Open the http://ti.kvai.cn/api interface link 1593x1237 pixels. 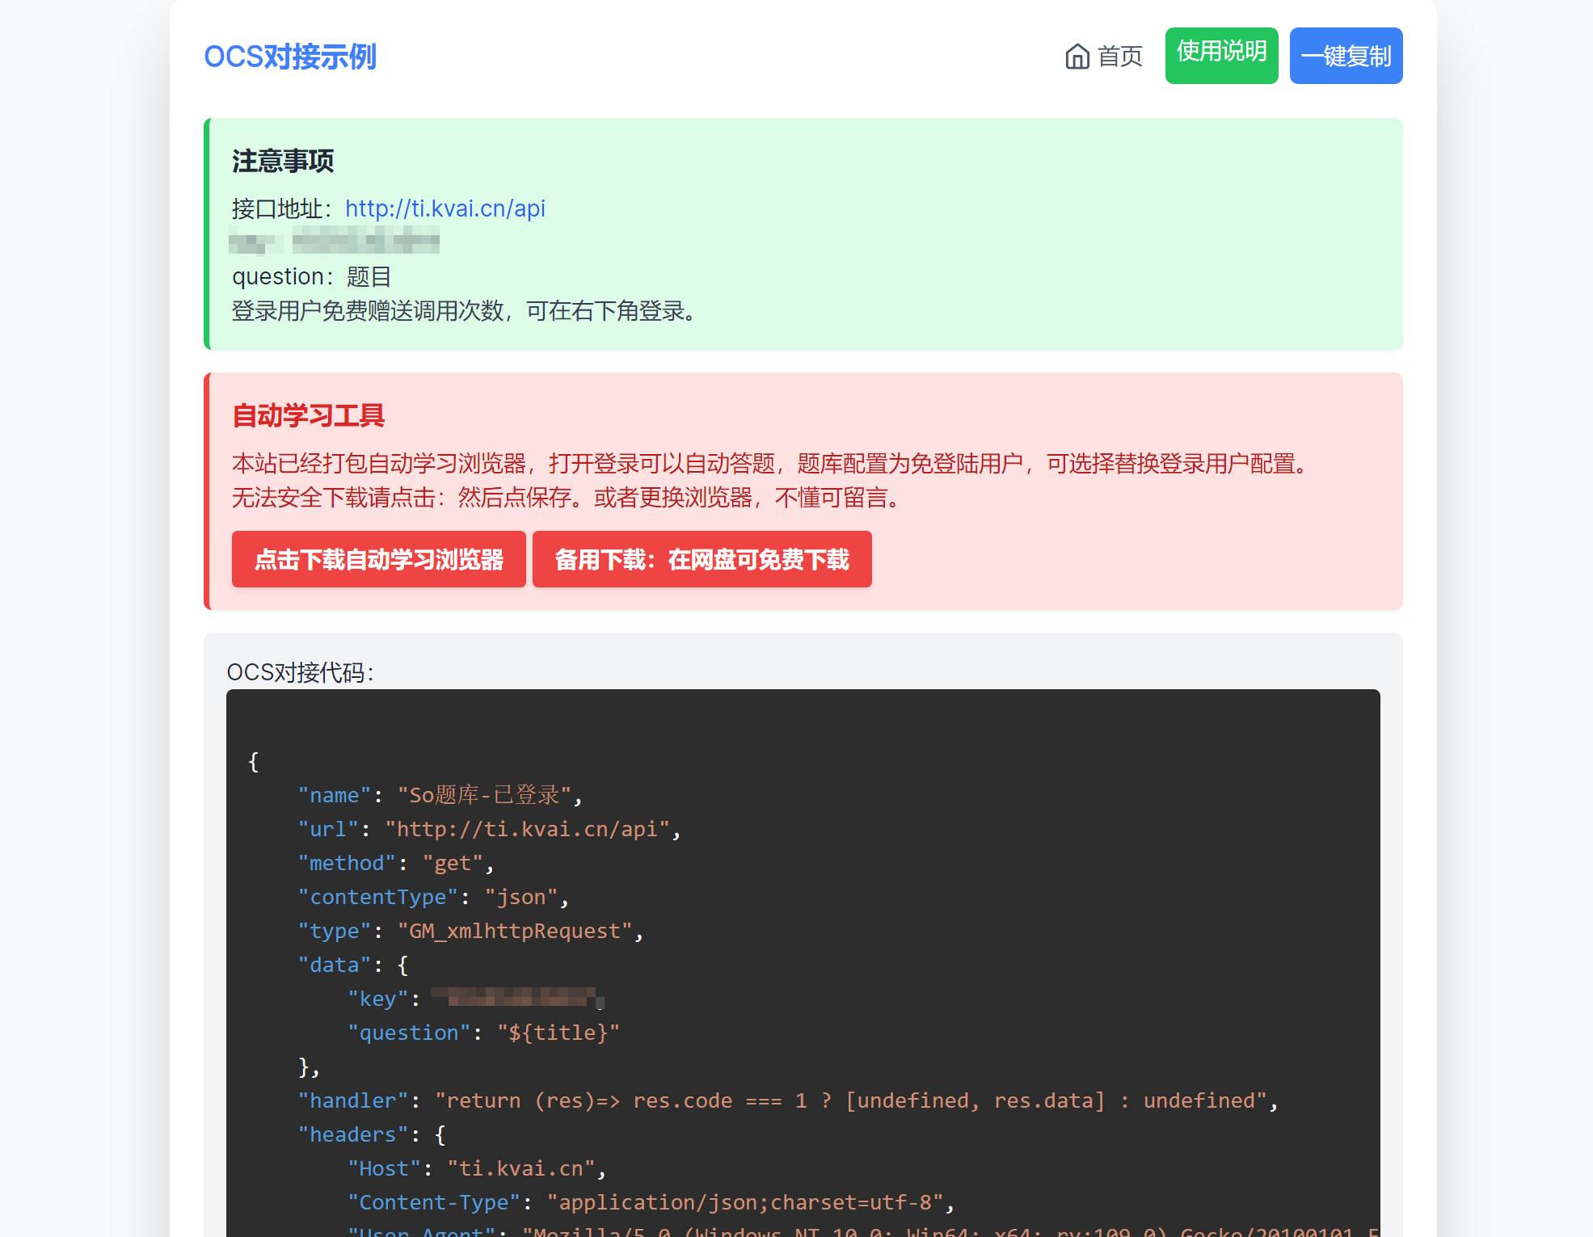click(445, 208)
